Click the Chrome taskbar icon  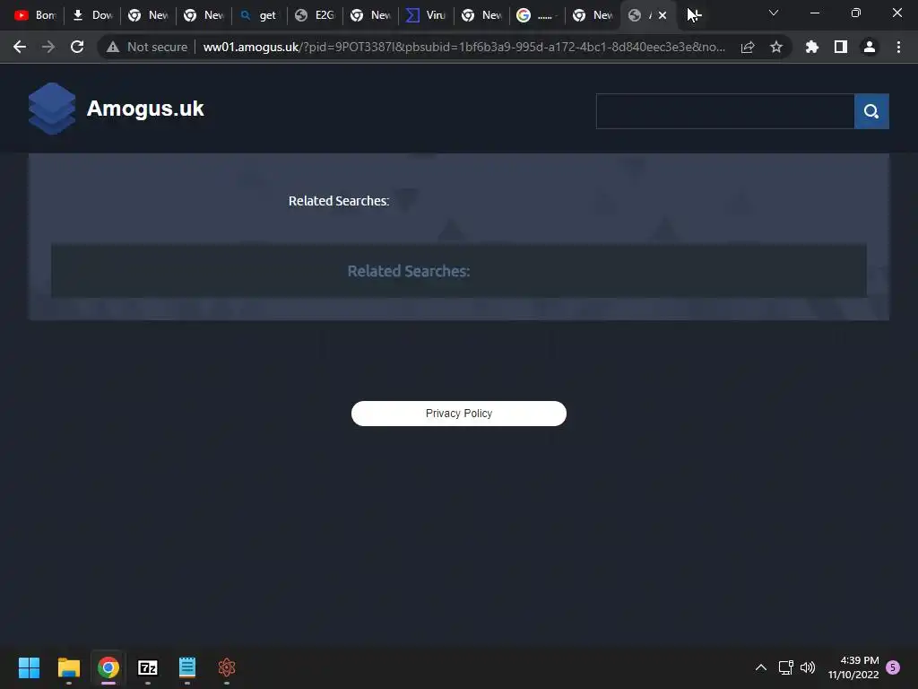pyautogui.click(x=108, y=667)
